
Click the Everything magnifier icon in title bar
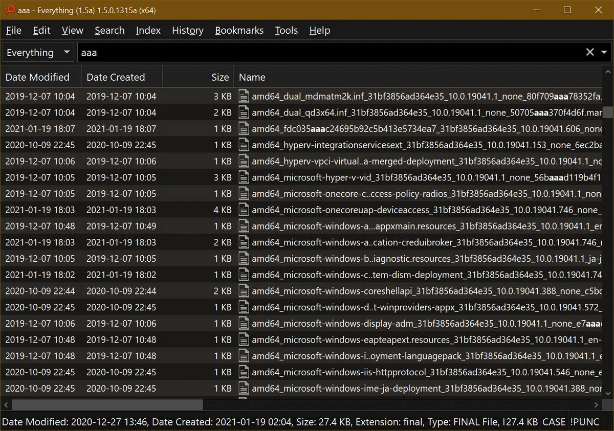click(10, 10)
